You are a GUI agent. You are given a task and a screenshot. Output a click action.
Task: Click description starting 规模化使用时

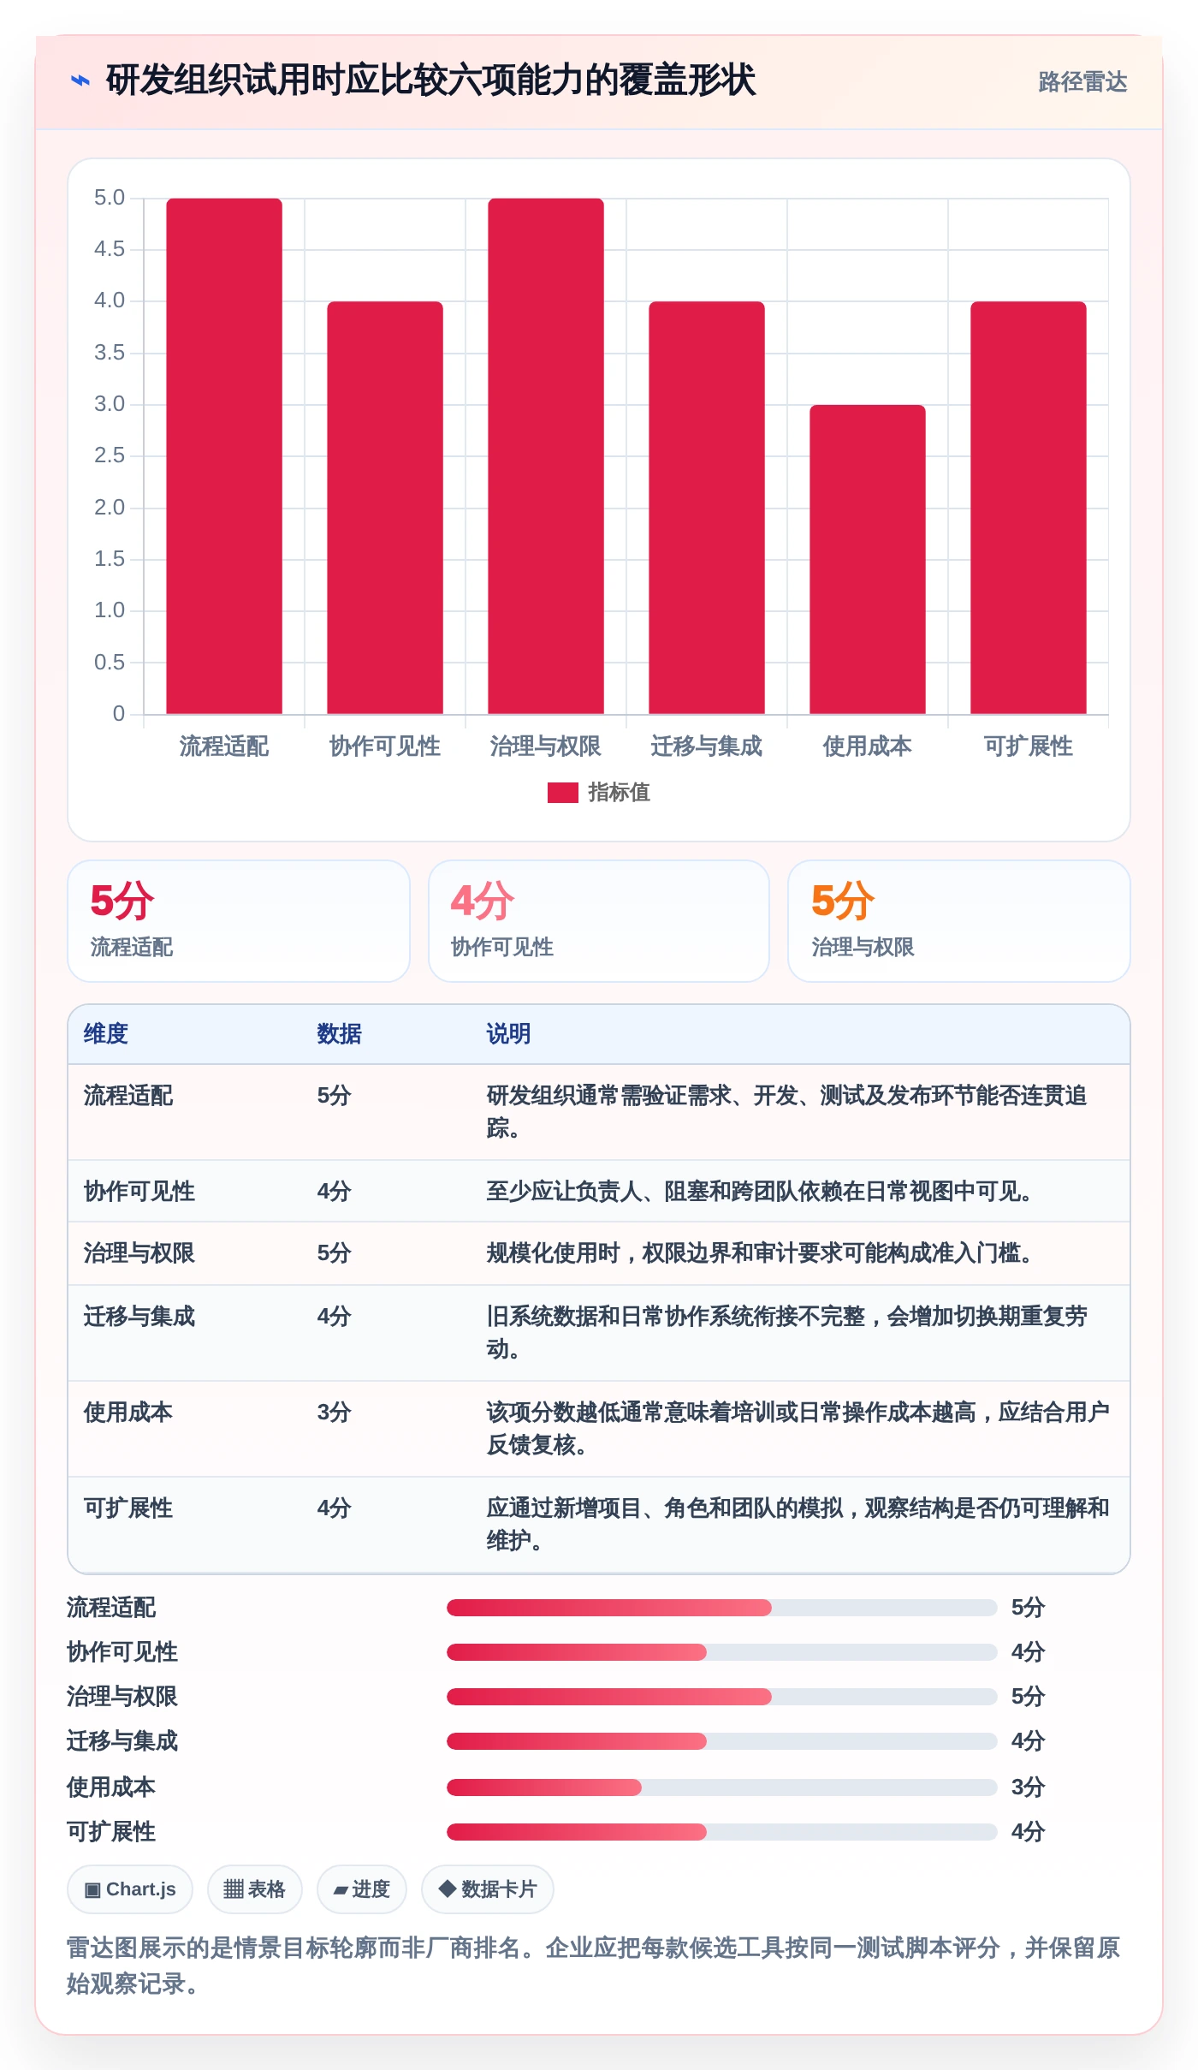click(x=759, y=1253)
